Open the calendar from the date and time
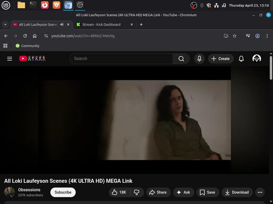Screen dimensions: 273x204 (249, 5)
